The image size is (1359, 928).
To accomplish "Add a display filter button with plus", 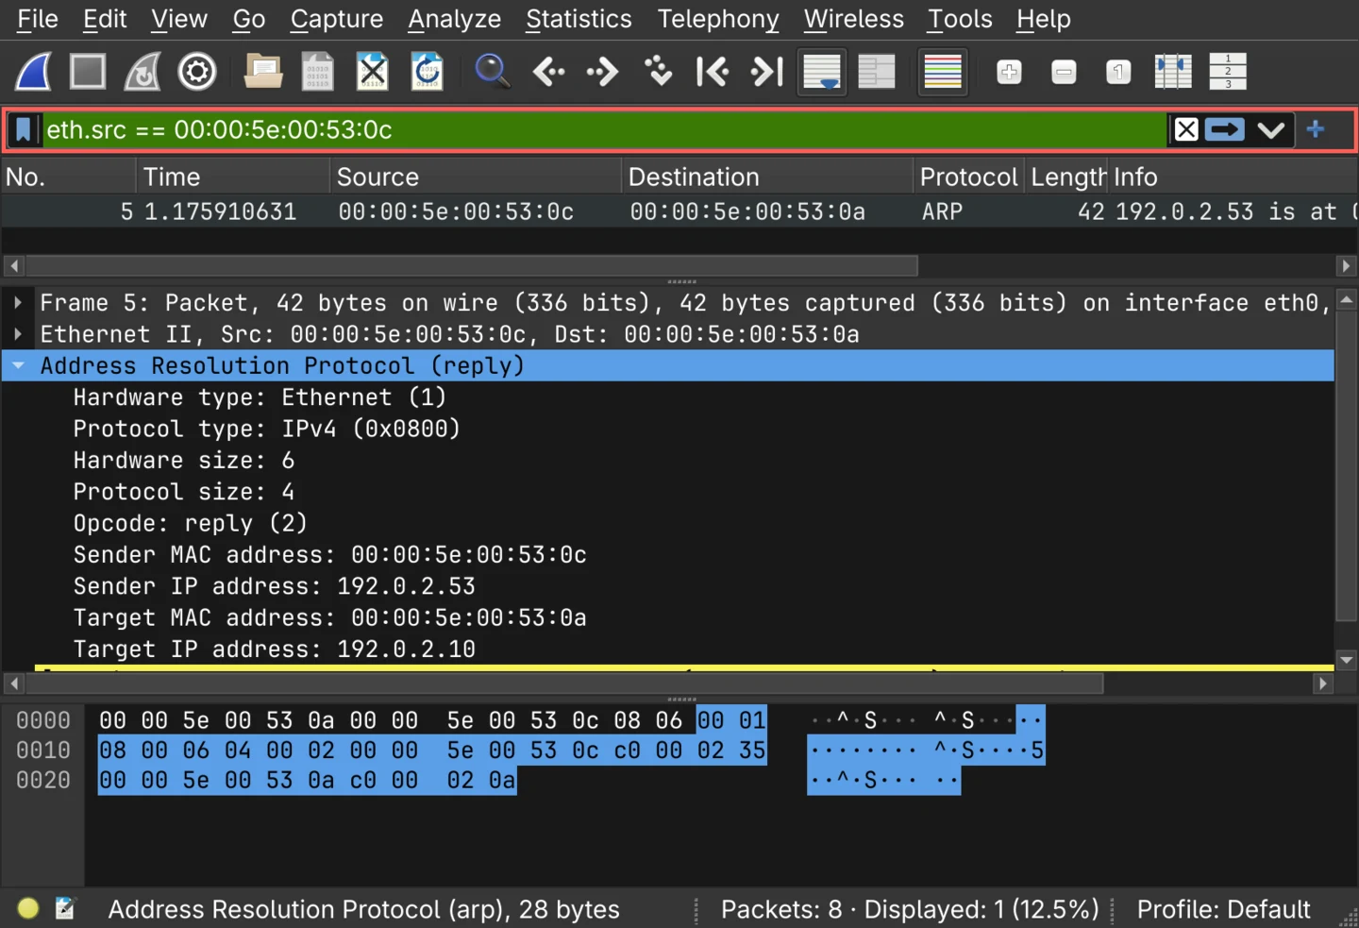I will (x=1316, y=129).
